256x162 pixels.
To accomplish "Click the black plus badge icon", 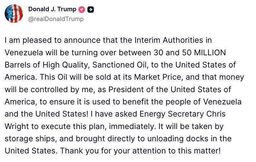I will point(91,10).
